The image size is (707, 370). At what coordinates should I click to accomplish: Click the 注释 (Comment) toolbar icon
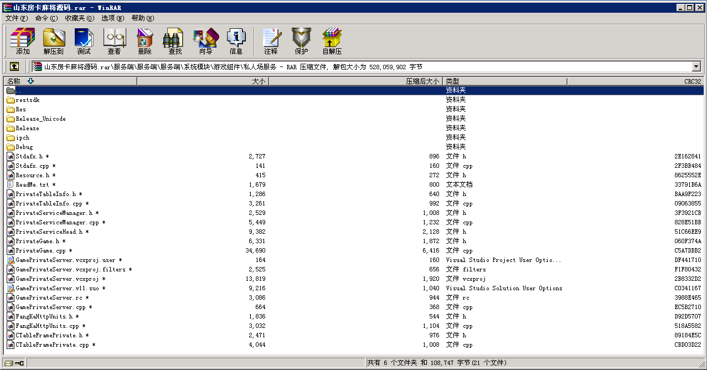pyautogui.click(x=271, y=41)
